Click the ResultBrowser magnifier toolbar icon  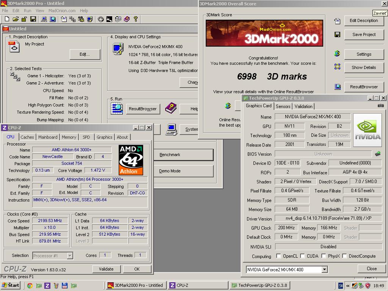53,19
